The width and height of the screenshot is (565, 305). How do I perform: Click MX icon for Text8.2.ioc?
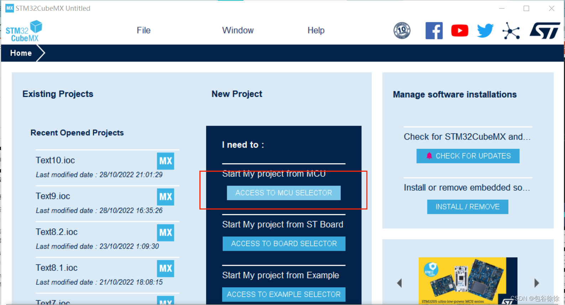[166, 233]
